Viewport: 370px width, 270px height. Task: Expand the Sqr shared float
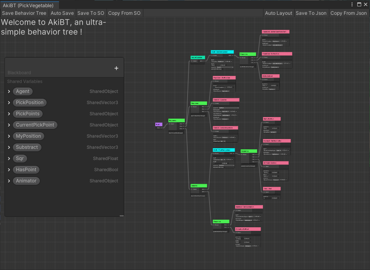coord(9,159)
